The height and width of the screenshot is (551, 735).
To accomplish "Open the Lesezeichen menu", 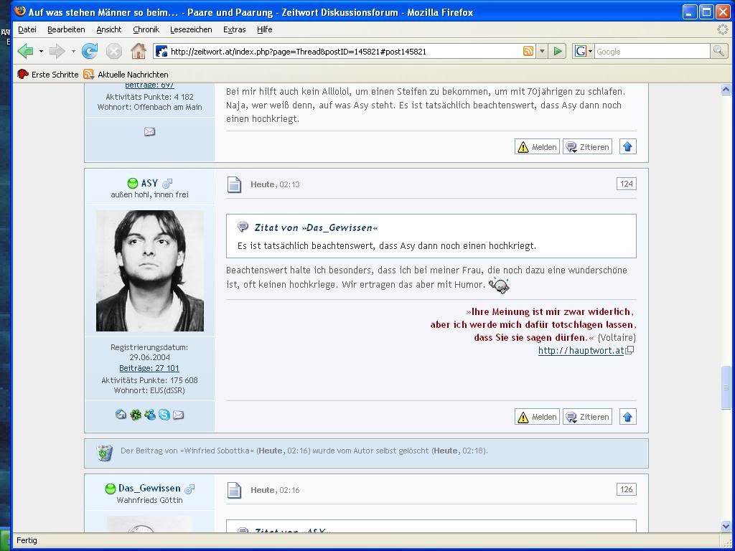I will tap(191, 29).
